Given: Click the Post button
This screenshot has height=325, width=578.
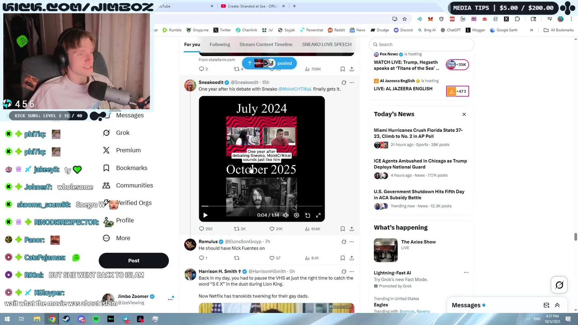Looking at the screenshot, I should click(x=134, y=260).
